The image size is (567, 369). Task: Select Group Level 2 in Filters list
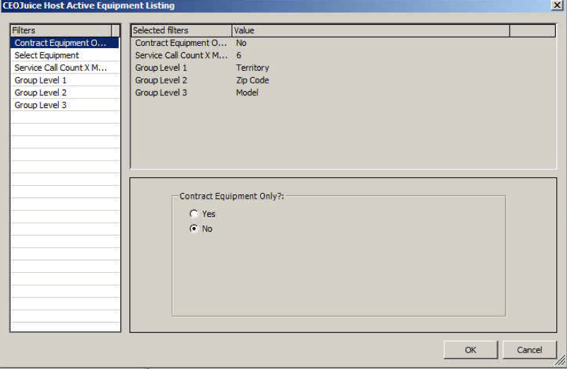(x=65, y=93)
